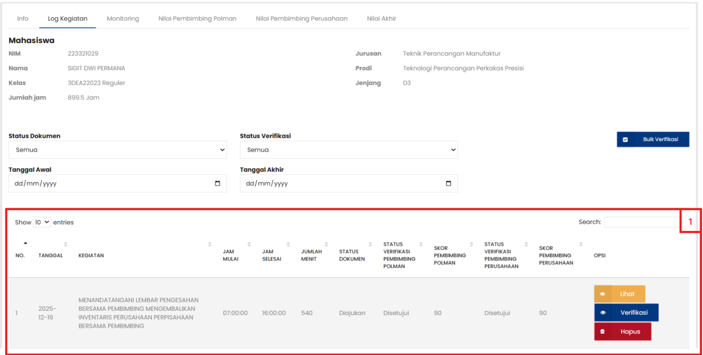Switch to the Monitoring tab

tap(123, 19)
